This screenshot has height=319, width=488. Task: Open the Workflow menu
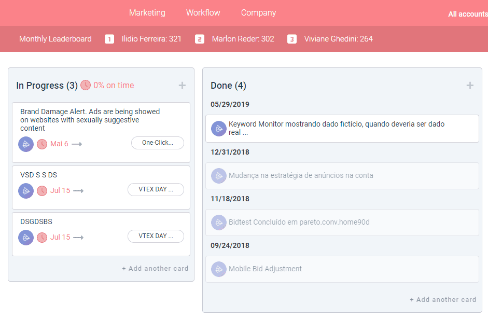click(x=203, y=13)
